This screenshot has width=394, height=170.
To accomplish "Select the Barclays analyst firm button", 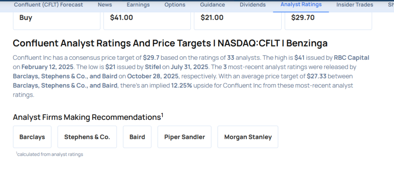I will [32, 137].
